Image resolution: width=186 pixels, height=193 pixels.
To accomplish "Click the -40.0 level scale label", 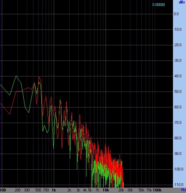I will (178, 76).
